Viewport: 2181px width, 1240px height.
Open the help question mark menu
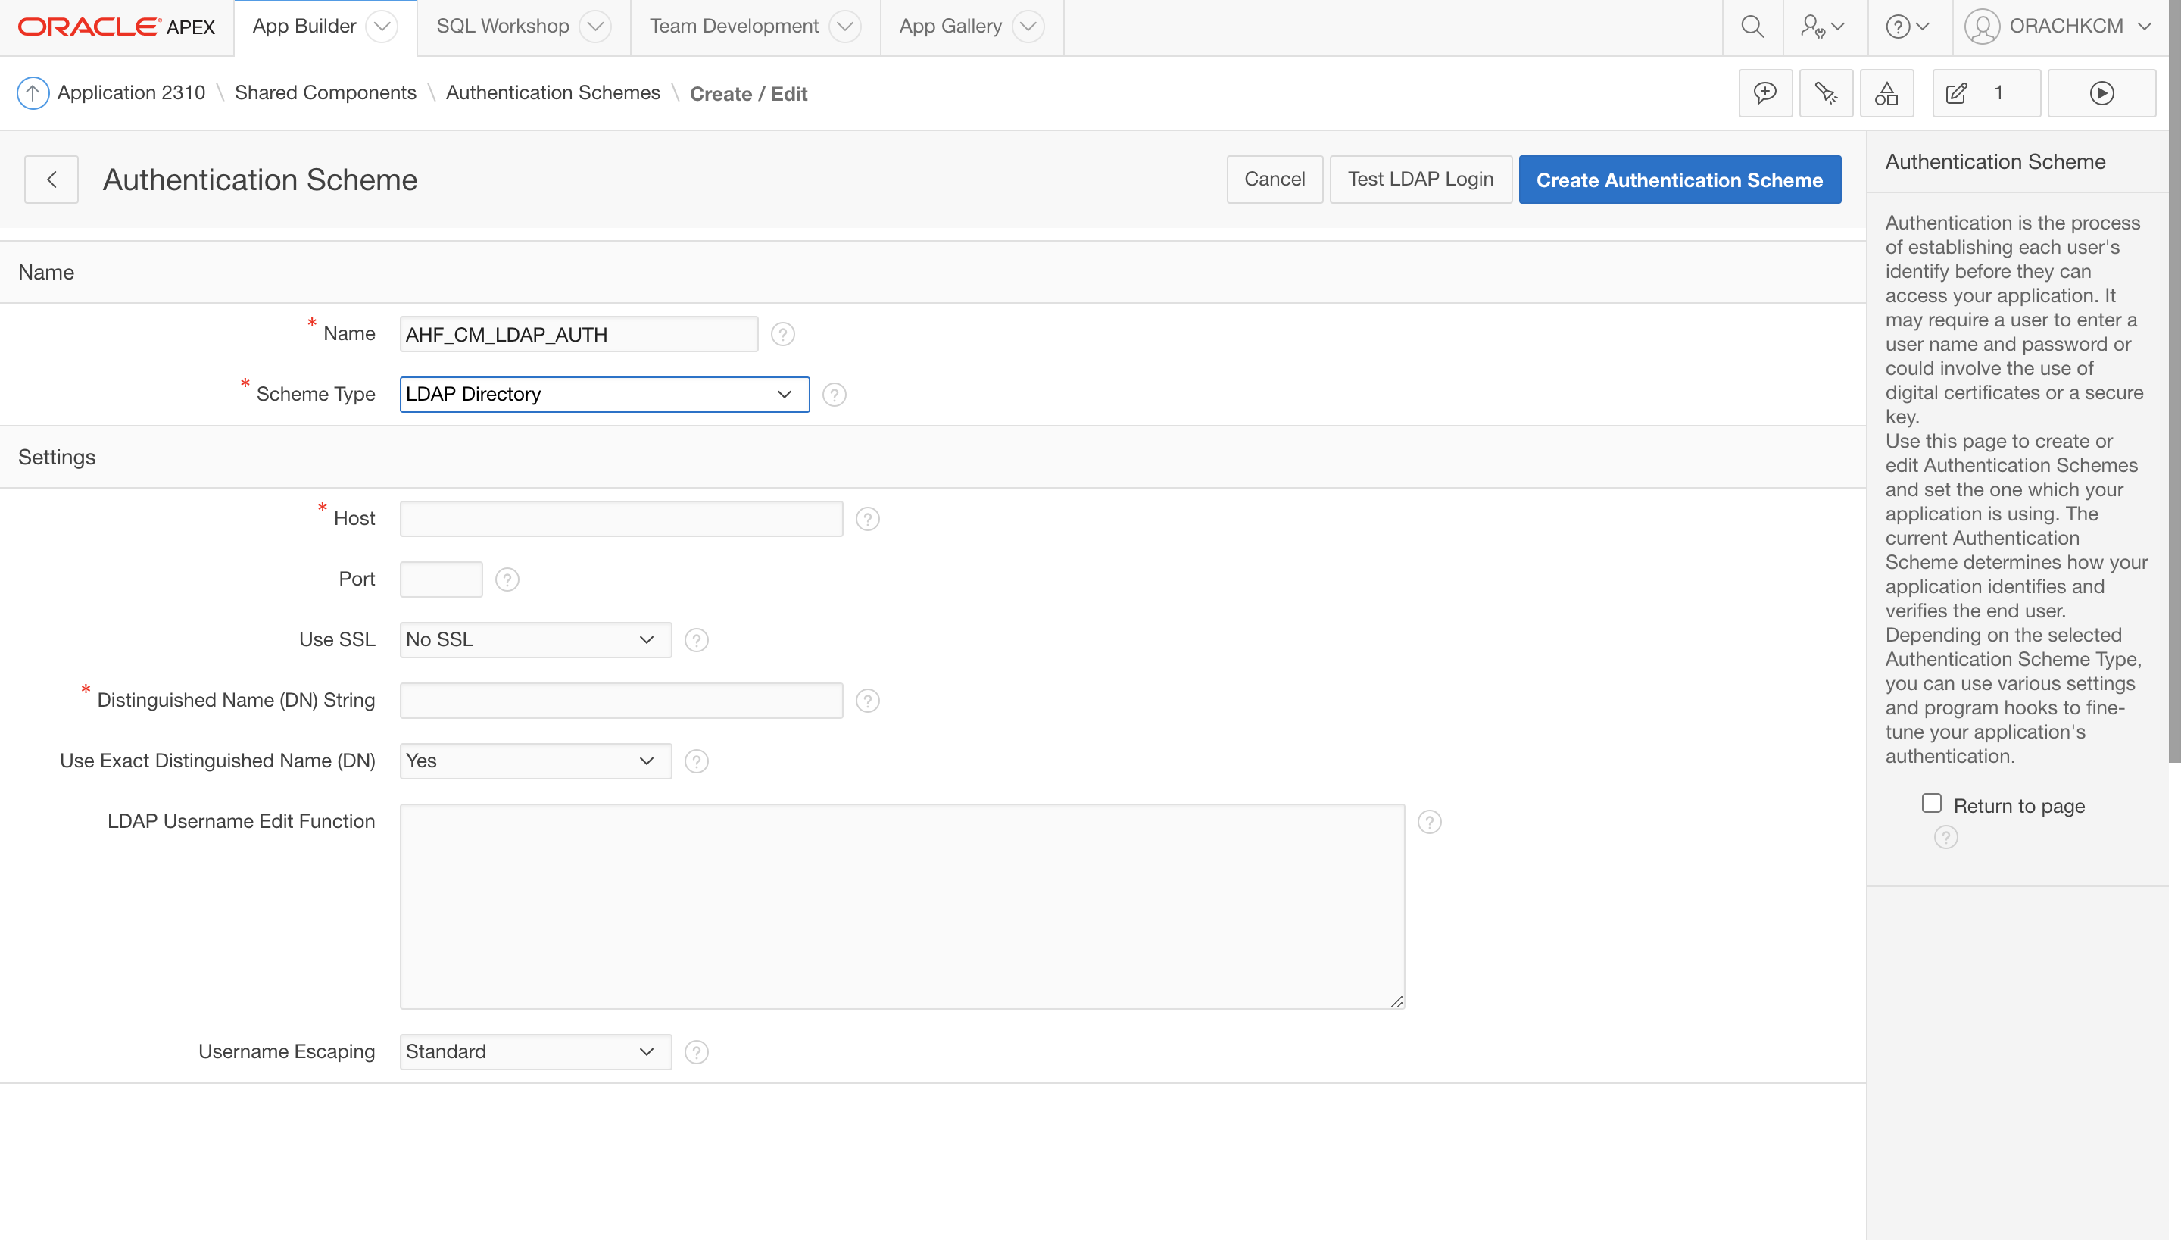click(x=1907, y=27)
